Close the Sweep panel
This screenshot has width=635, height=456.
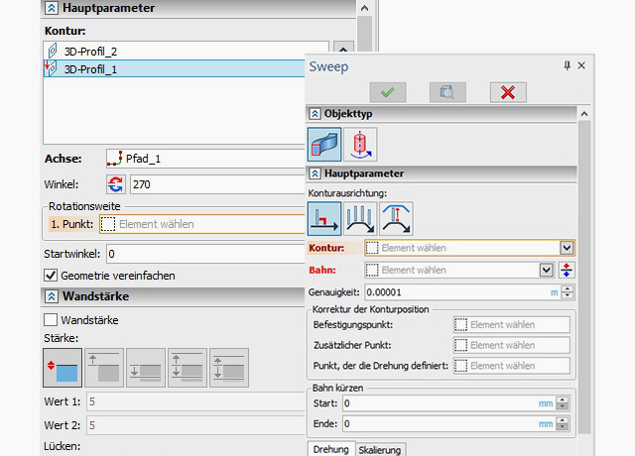[581, 65]
